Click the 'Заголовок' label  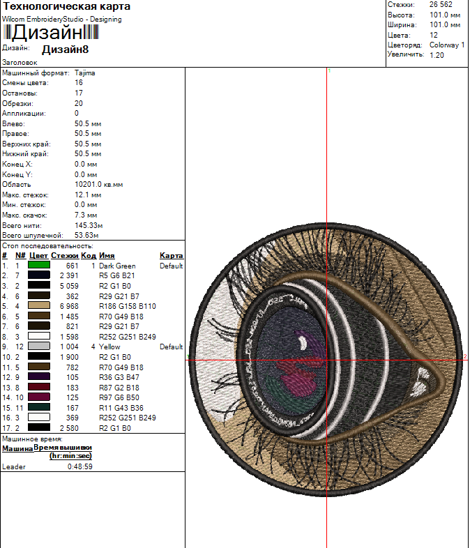[20, 63]
